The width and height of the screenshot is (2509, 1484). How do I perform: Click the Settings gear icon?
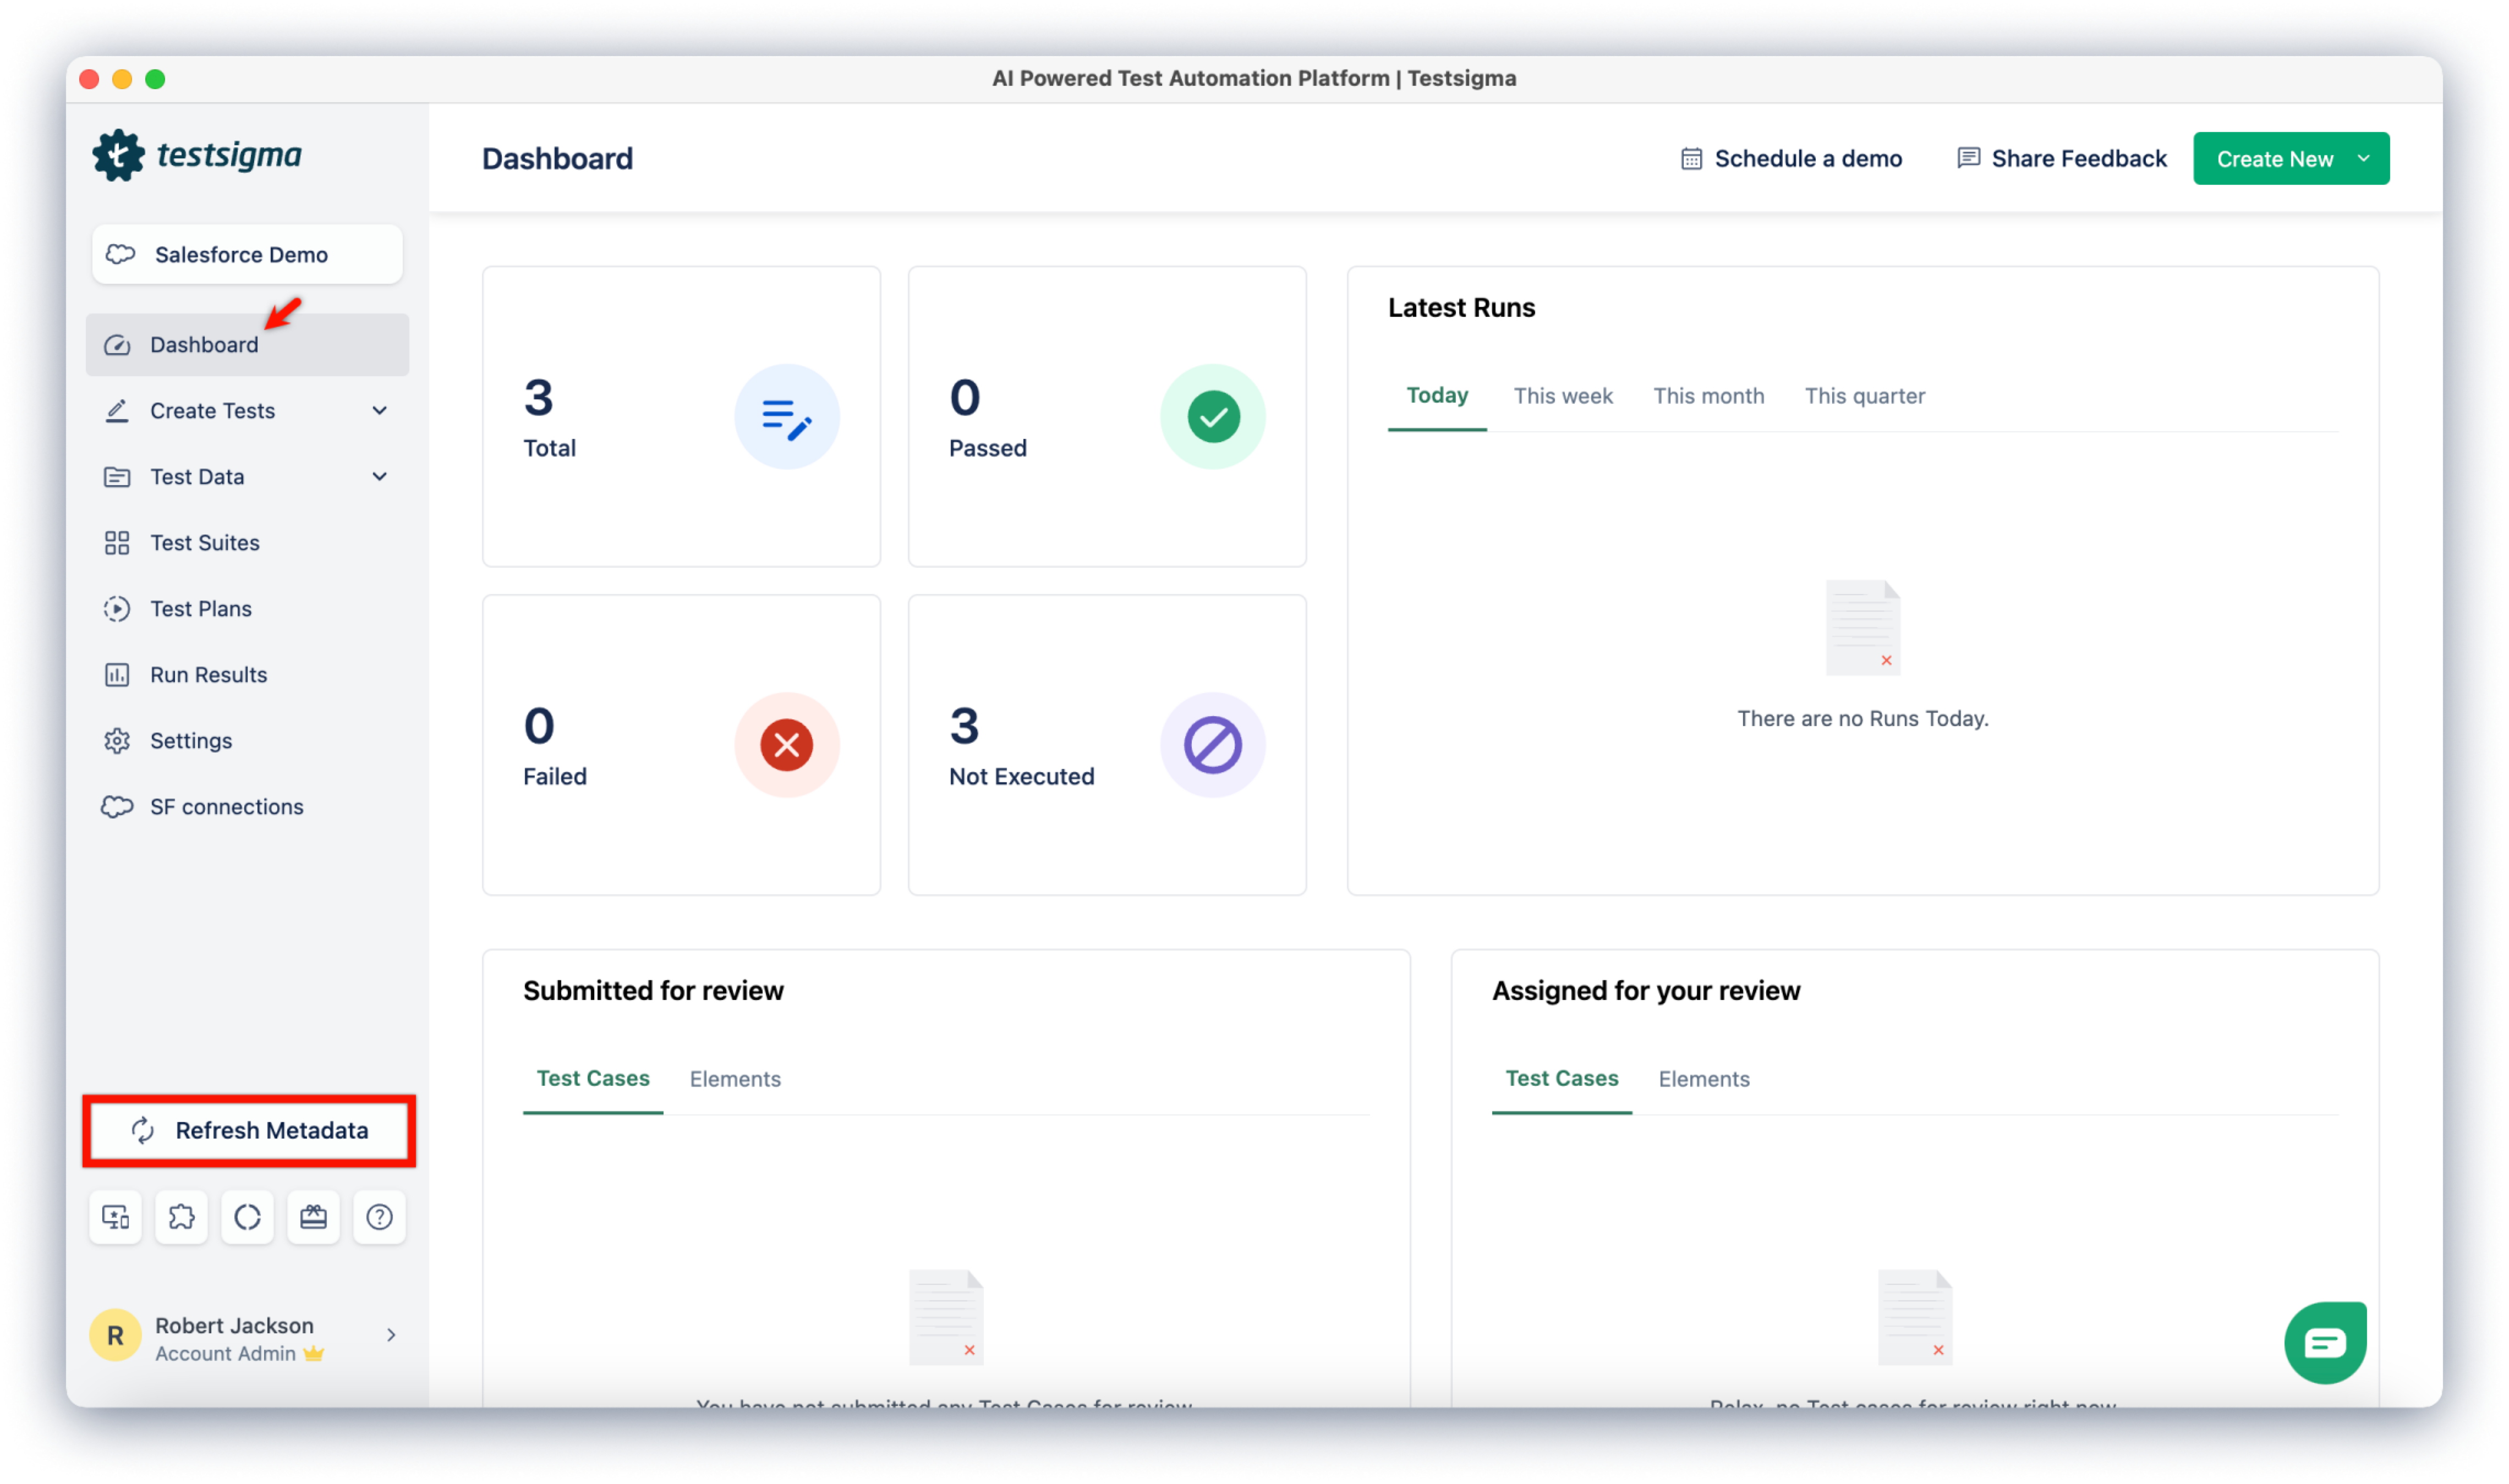click(x=117, y=741)
